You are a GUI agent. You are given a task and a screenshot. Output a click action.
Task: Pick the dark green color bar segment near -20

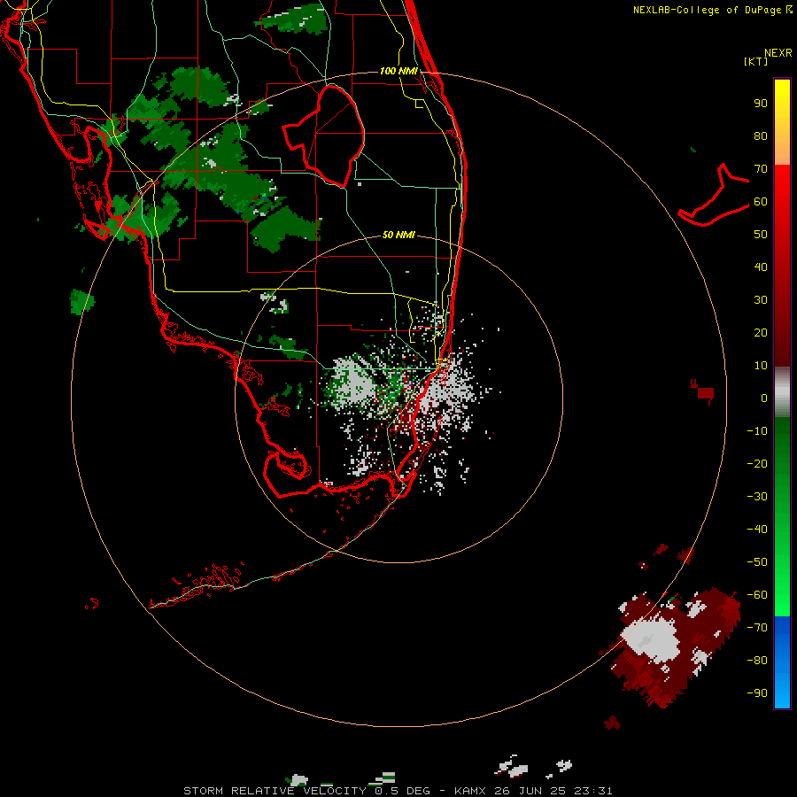782,460
